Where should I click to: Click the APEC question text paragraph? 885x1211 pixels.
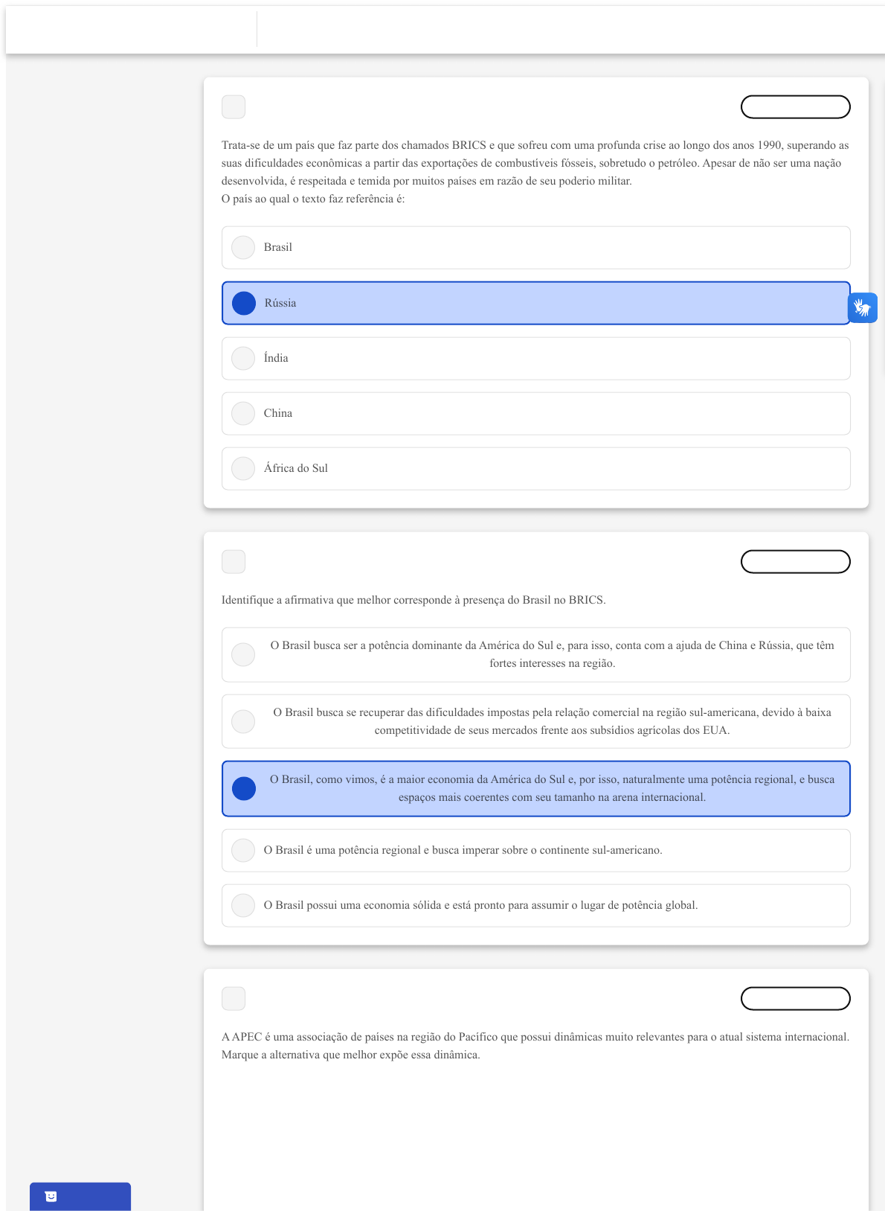pos(535,1046)
